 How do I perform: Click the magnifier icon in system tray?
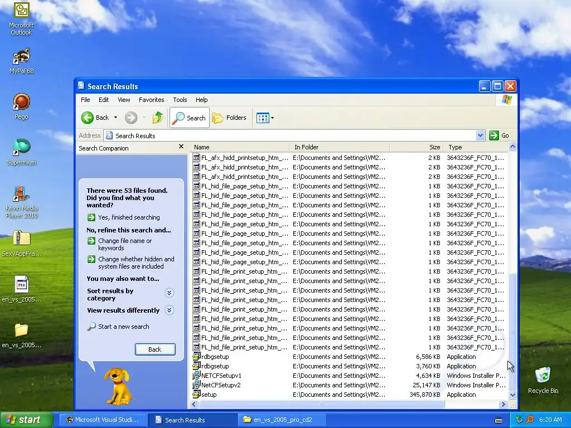(x=530, y=420)
